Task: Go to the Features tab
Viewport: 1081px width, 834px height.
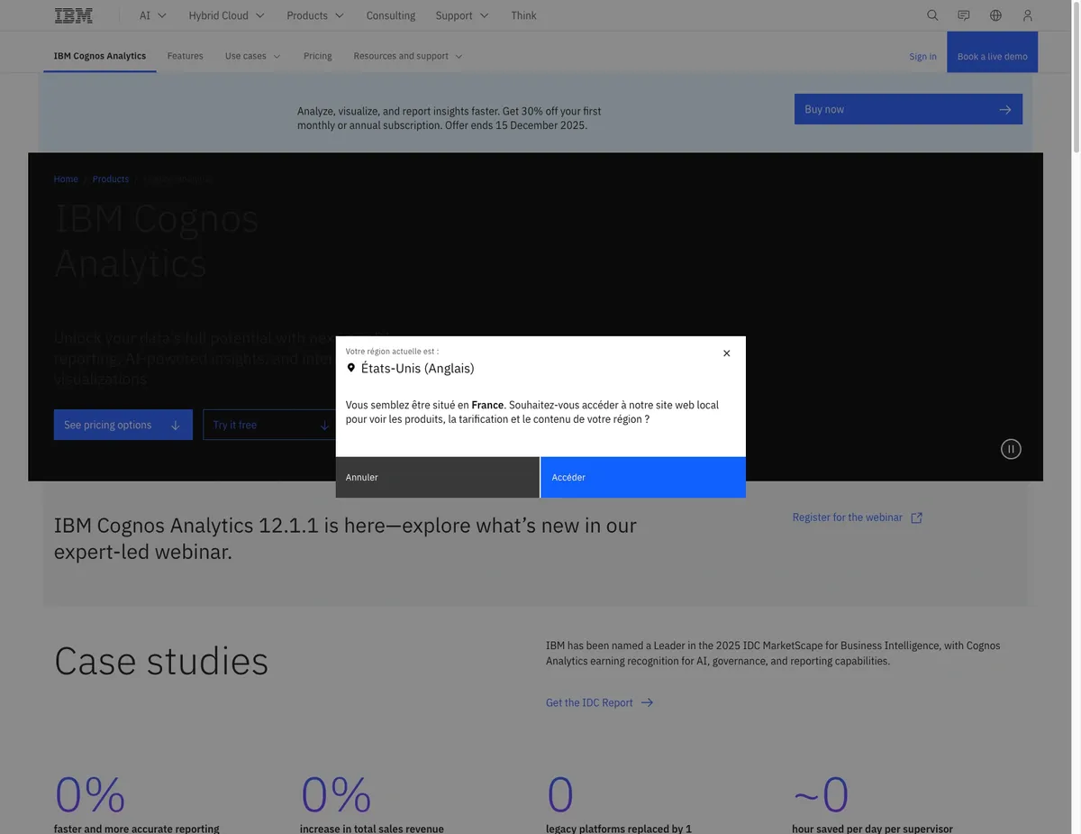Action: (186, 56)
